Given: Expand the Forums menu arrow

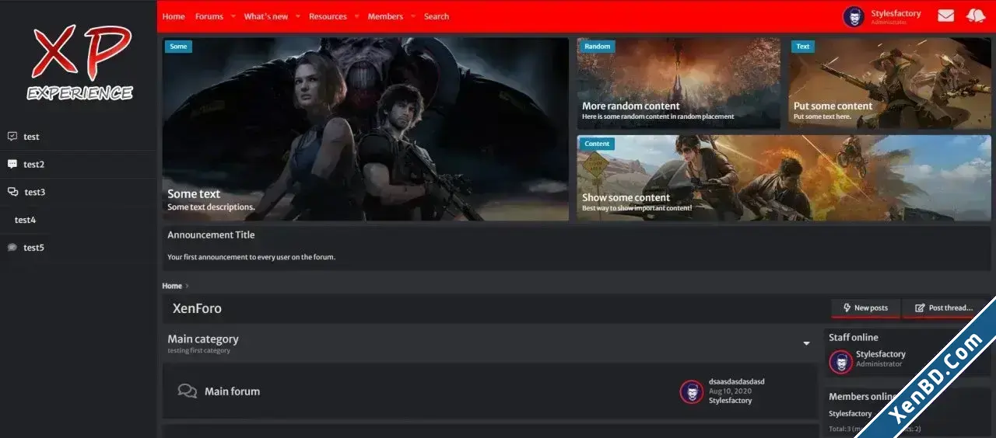Looking at the screenshot, I should tap(233, 16).
